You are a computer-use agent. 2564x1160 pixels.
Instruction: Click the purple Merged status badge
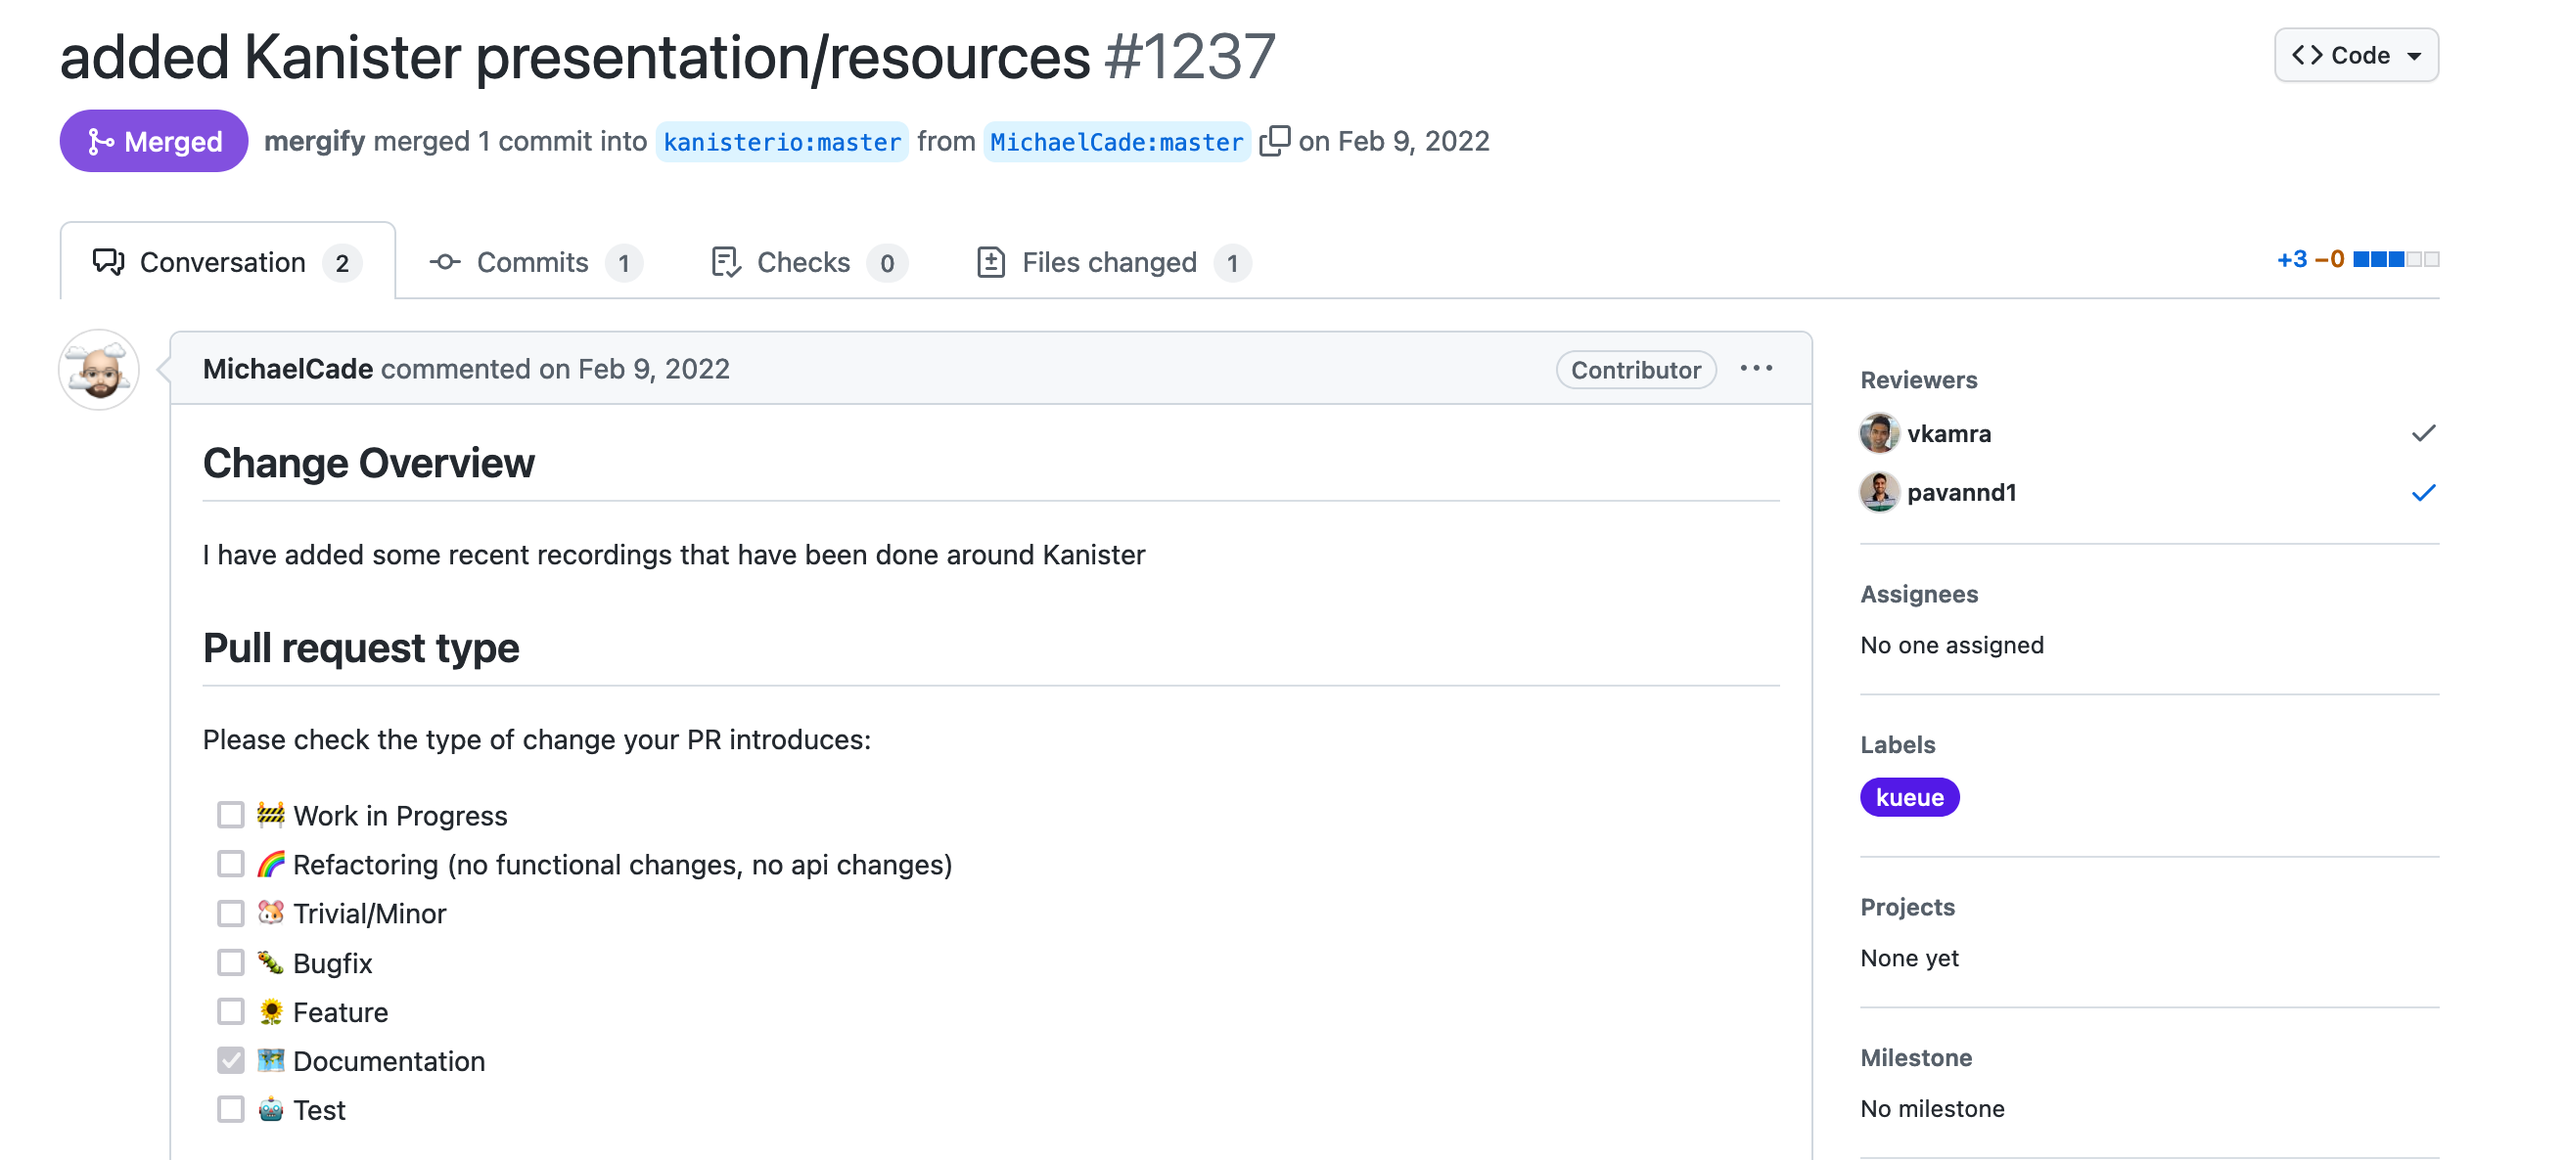click(x=154, y=141)
